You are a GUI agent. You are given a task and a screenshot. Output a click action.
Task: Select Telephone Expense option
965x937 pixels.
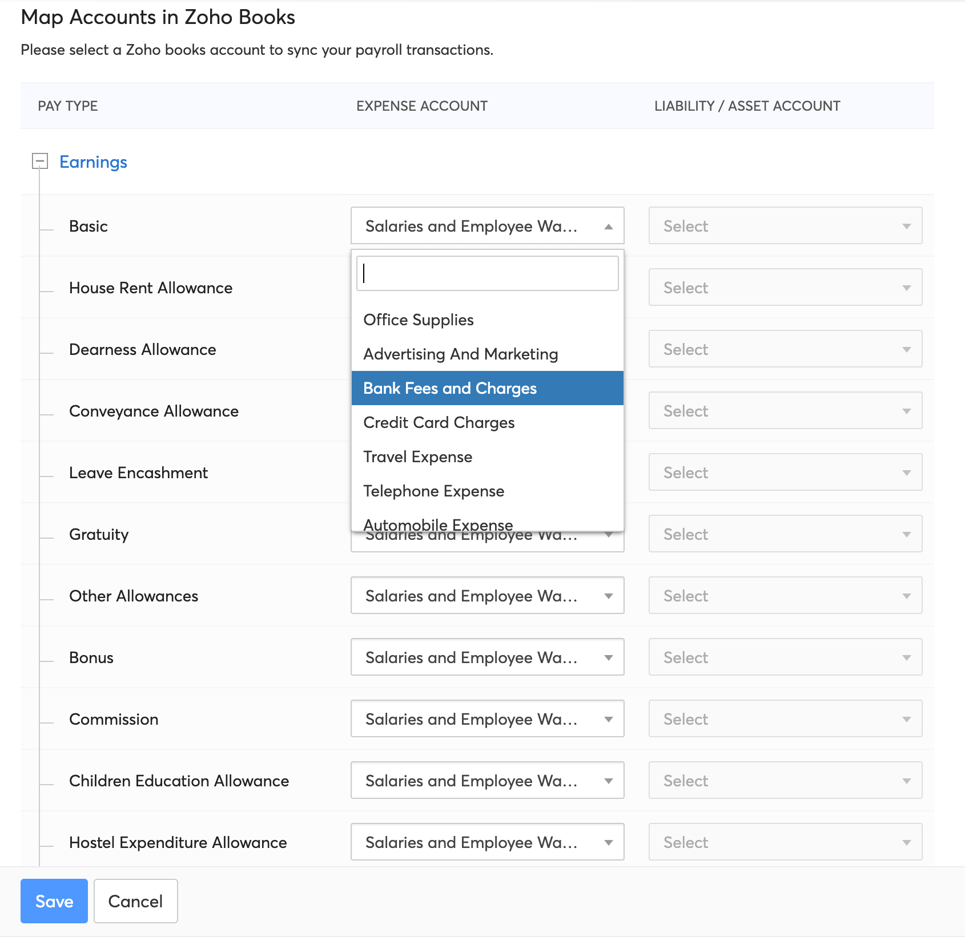click(x=433, y=491)
